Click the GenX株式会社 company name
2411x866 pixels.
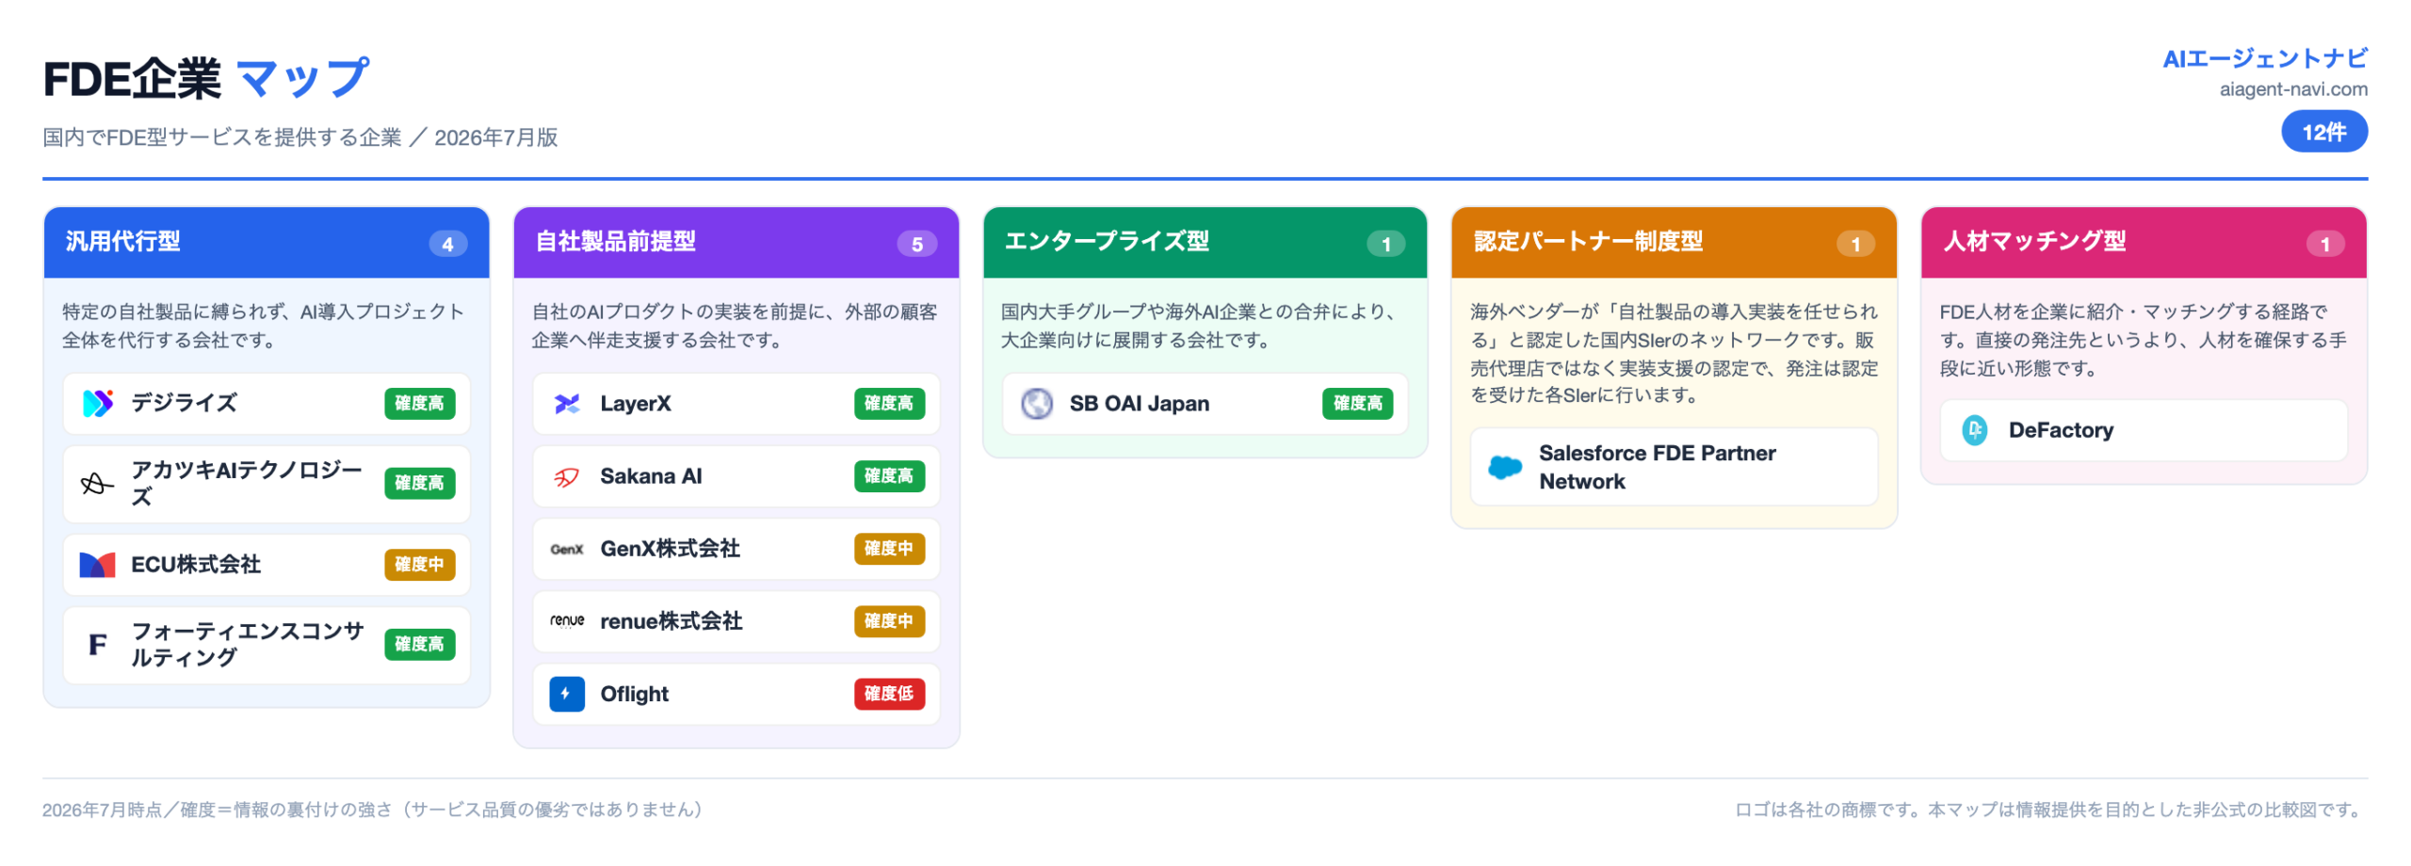tap(670, 548)
